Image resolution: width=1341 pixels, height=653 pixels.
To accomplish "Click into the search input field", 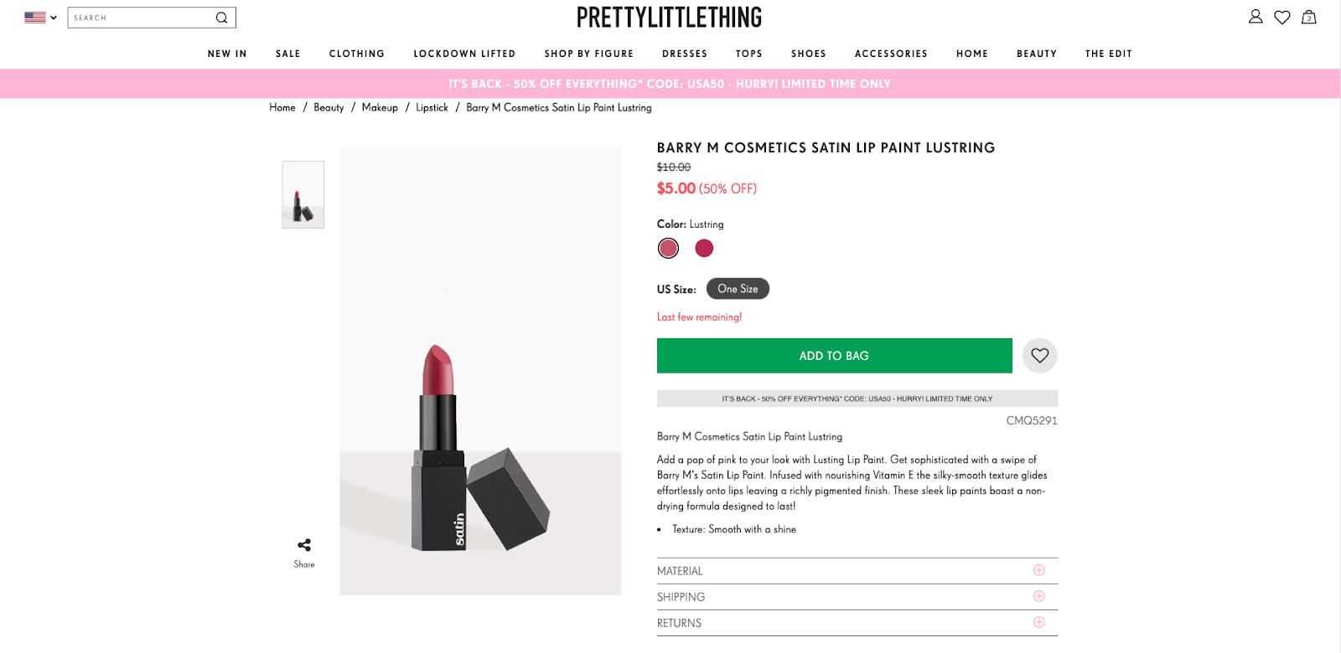I will tap(138, 18).
